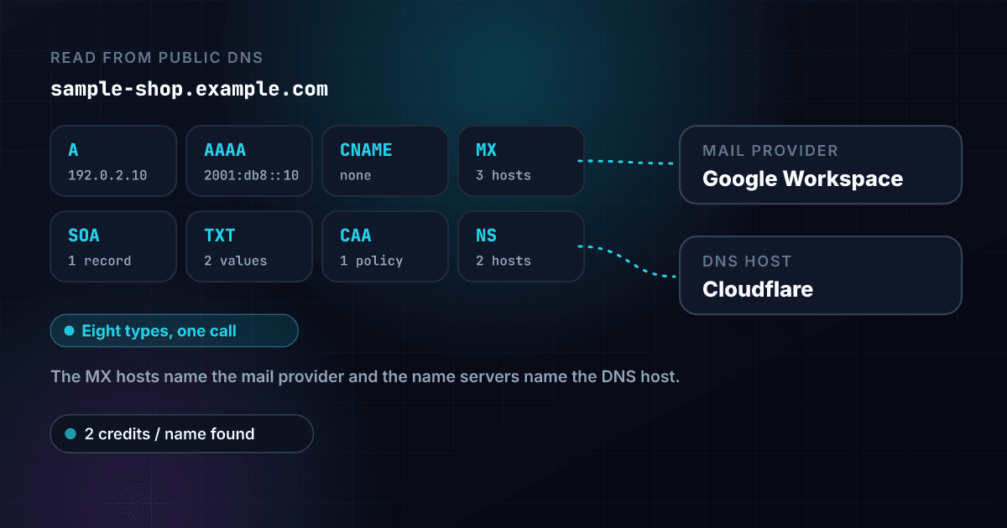
Task: Open the CNAME record card
Action: click(385, 161)
